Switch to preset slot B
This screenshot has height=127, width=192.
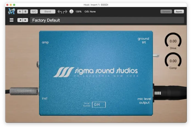[x=26, y=11]
